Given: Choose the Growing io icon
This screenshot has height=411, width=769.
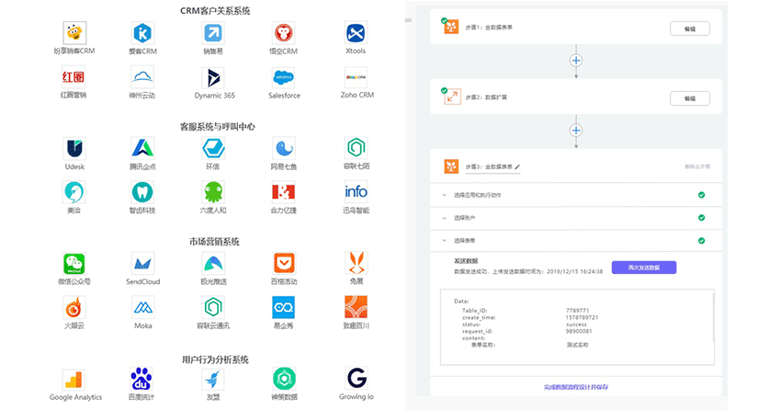Looking at the screenshot, I should (x=356, y=378).
